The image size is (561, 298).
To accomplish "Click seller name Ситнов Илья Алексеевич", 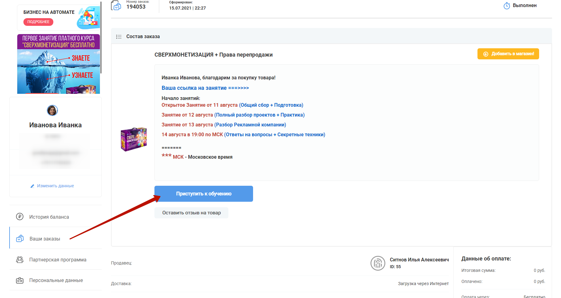I will (x=419, y=260).
